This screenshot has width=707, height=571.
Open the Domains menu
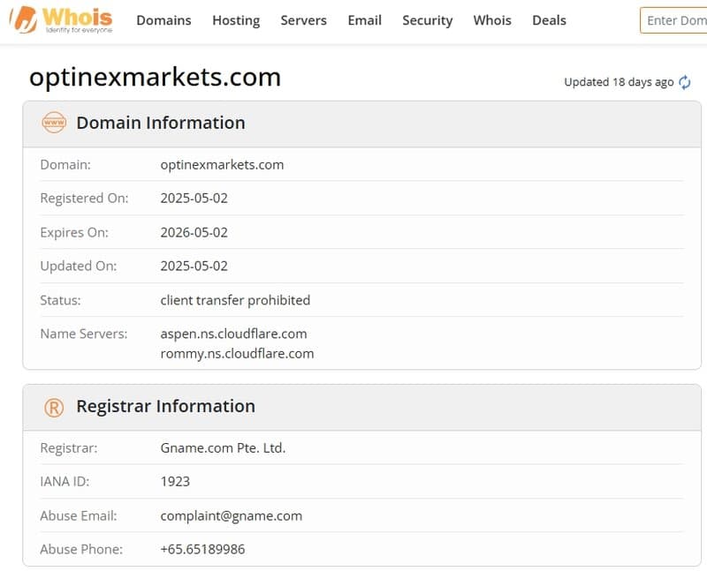163,20
